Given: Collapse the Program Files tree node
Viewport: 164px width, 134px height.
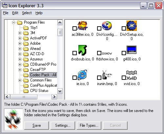Looking at the screenshot, I should pos(14,23).
